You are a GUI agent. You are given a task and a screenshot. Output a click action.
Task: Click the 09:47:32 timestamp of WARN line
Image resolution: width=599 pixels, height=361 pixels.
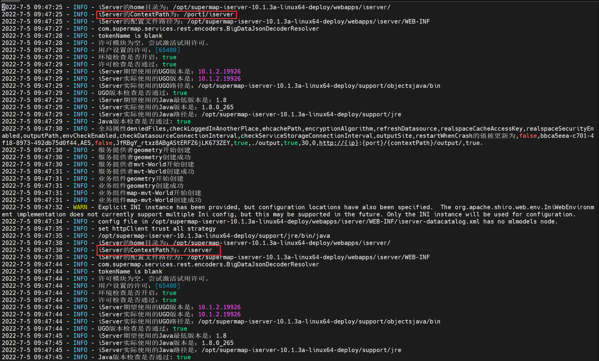coord(32,207)
